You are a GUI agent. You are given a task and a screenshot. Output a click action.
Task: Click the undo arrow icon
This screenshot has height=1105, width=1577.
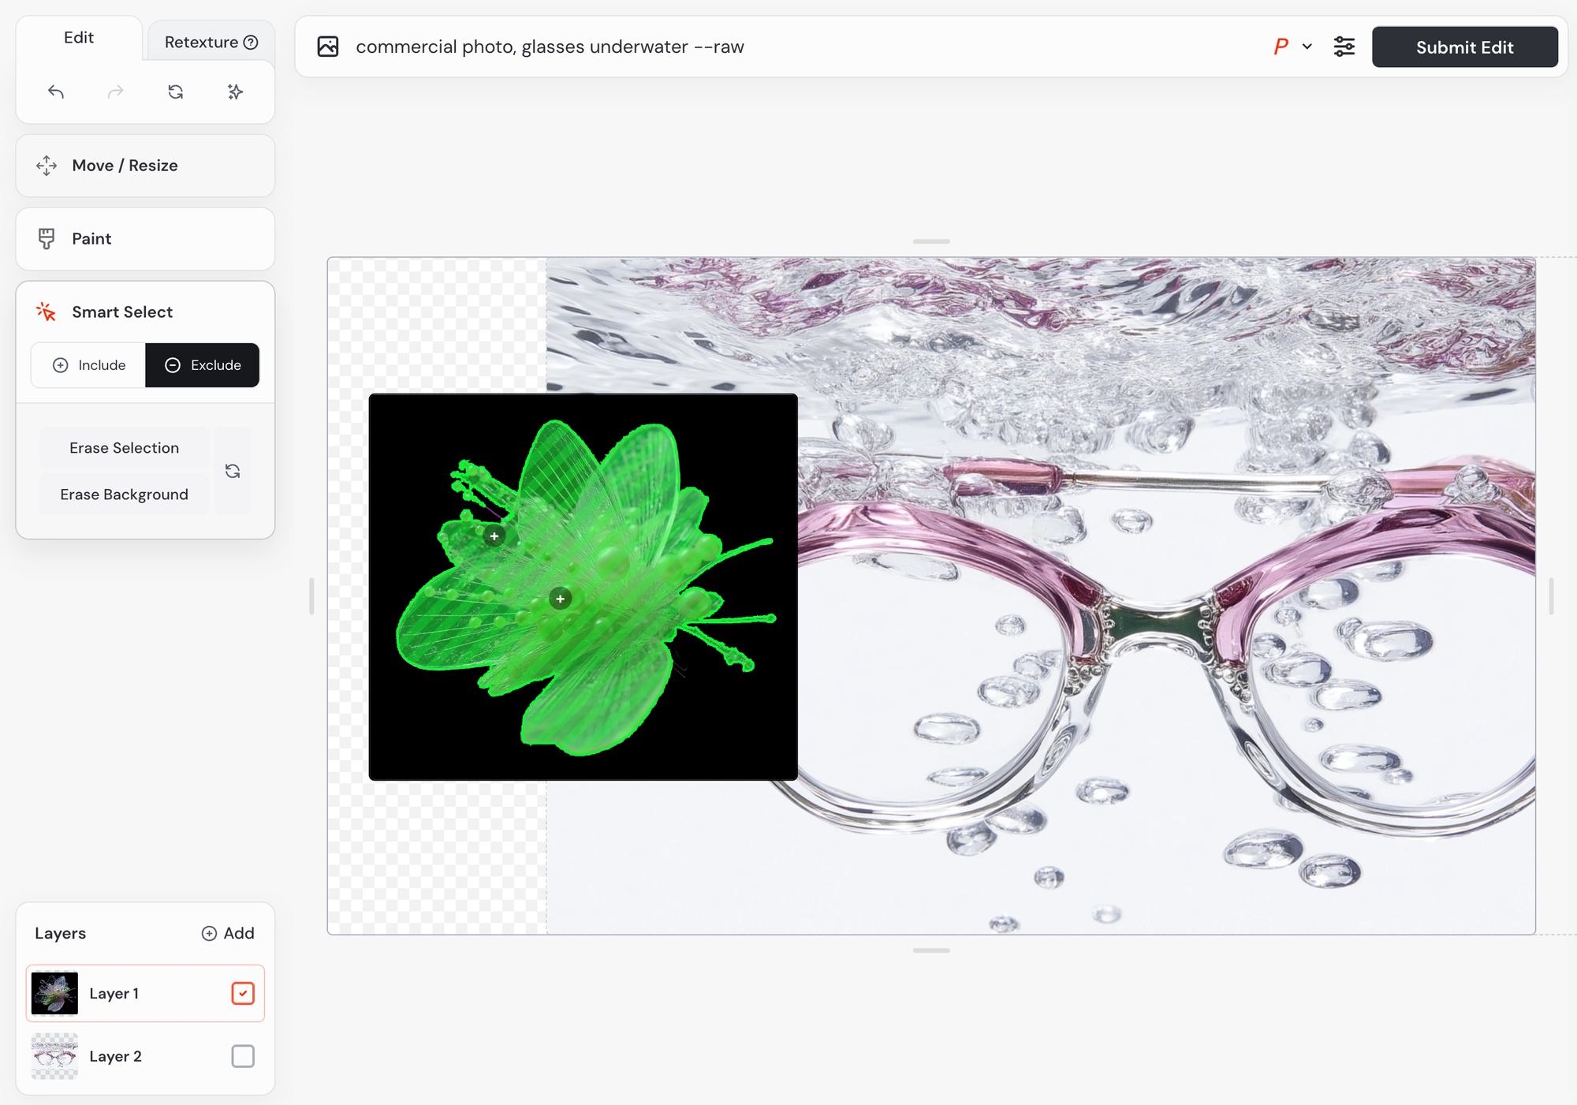tap(56, 92)
